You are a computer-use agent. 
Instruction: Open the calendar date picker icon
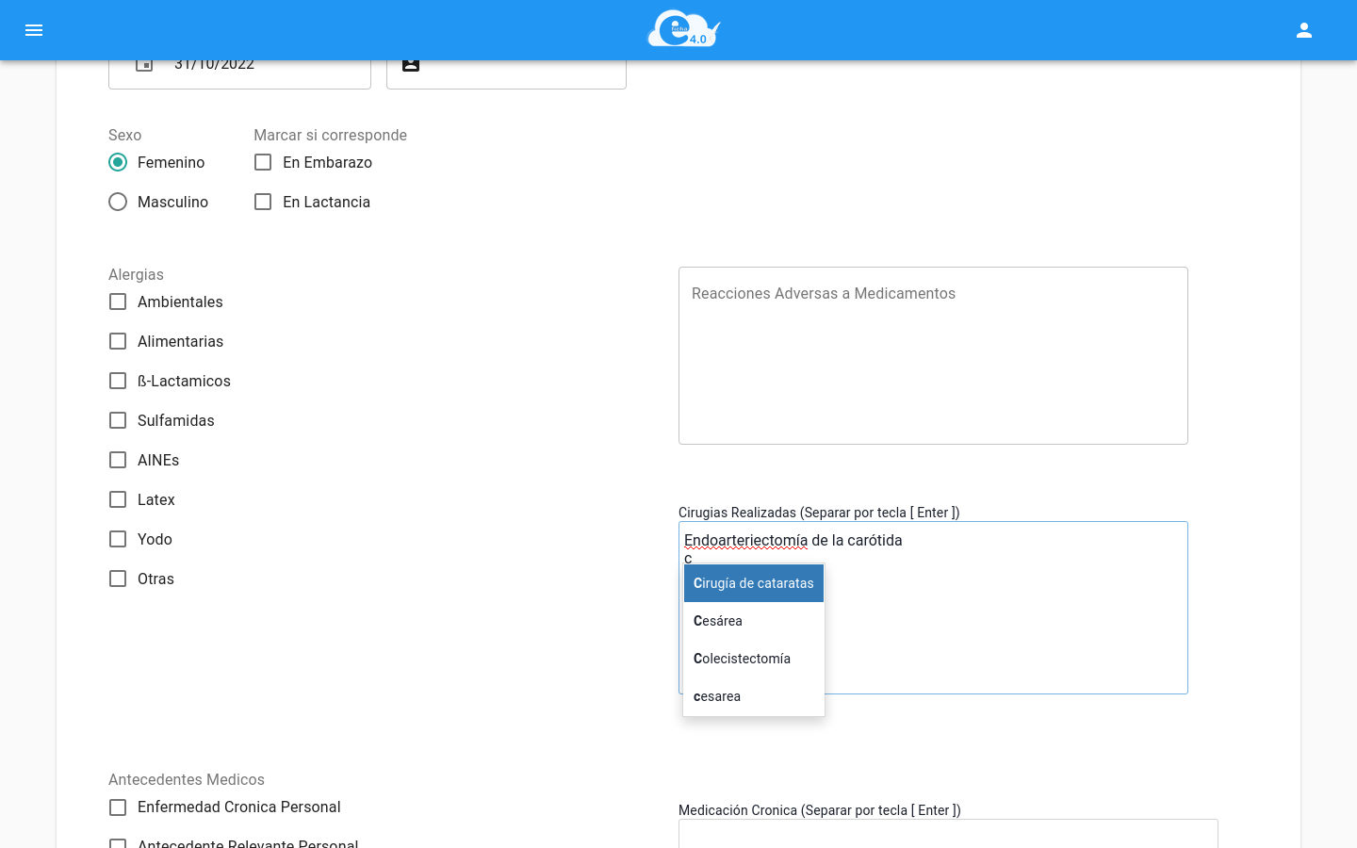click(144, 62)
